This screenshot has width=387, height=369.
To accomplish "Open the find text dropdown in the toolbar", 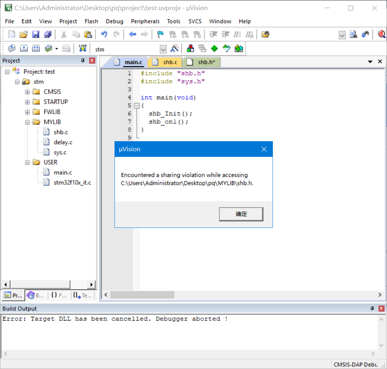I will [342, 35].
